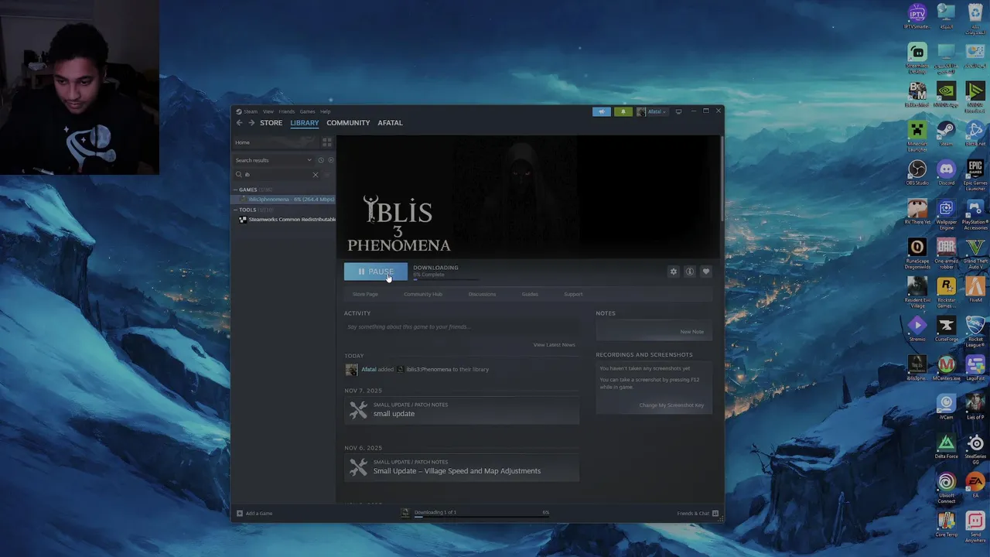Collapse the GAMES category

pos(235,190)
